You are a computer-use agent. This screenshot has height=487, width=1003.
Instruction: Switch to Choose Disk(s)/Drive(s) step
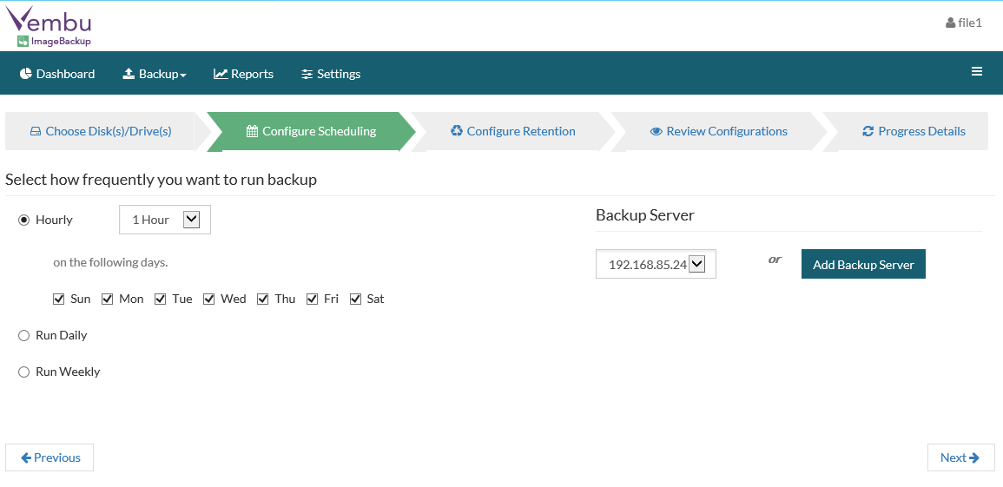pos(100,131)
